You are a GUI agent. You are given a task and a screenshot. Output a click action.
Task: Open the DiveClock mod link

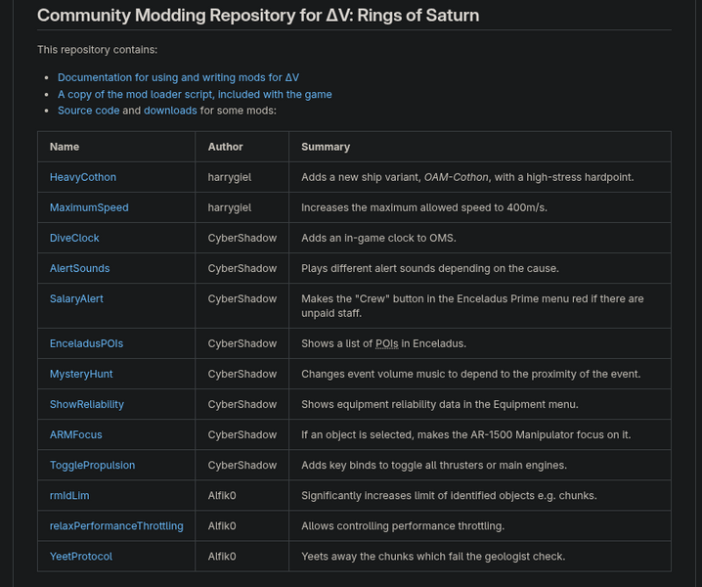74,239
